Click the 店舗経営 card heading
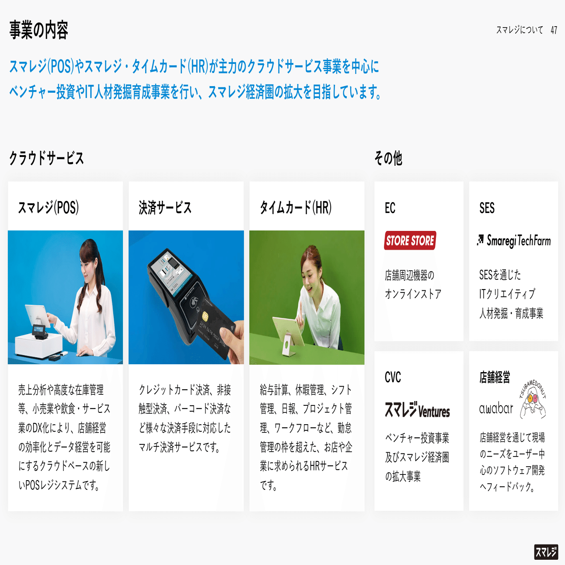This screenshot has height=565, width=565. pos(495,377)
